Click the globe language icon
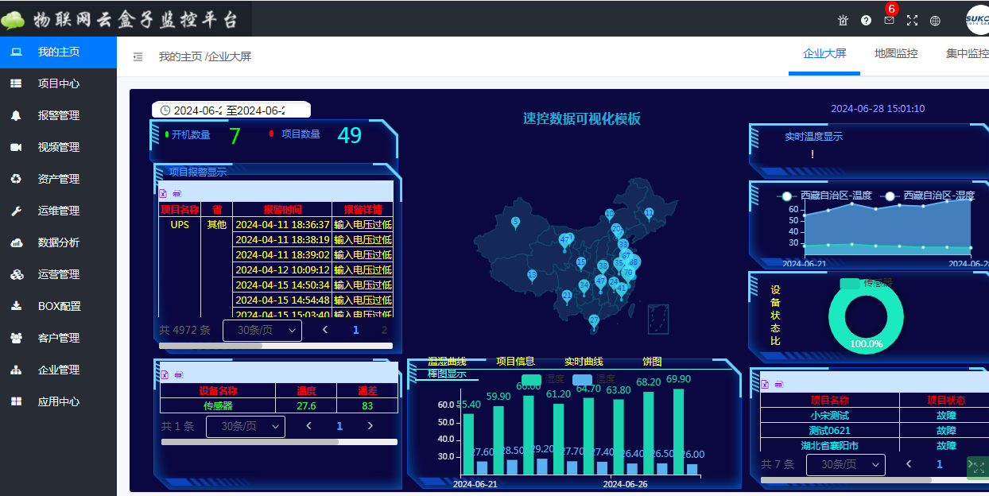The height and width of the screenshot is (496, 989). (x=935, y=21)
